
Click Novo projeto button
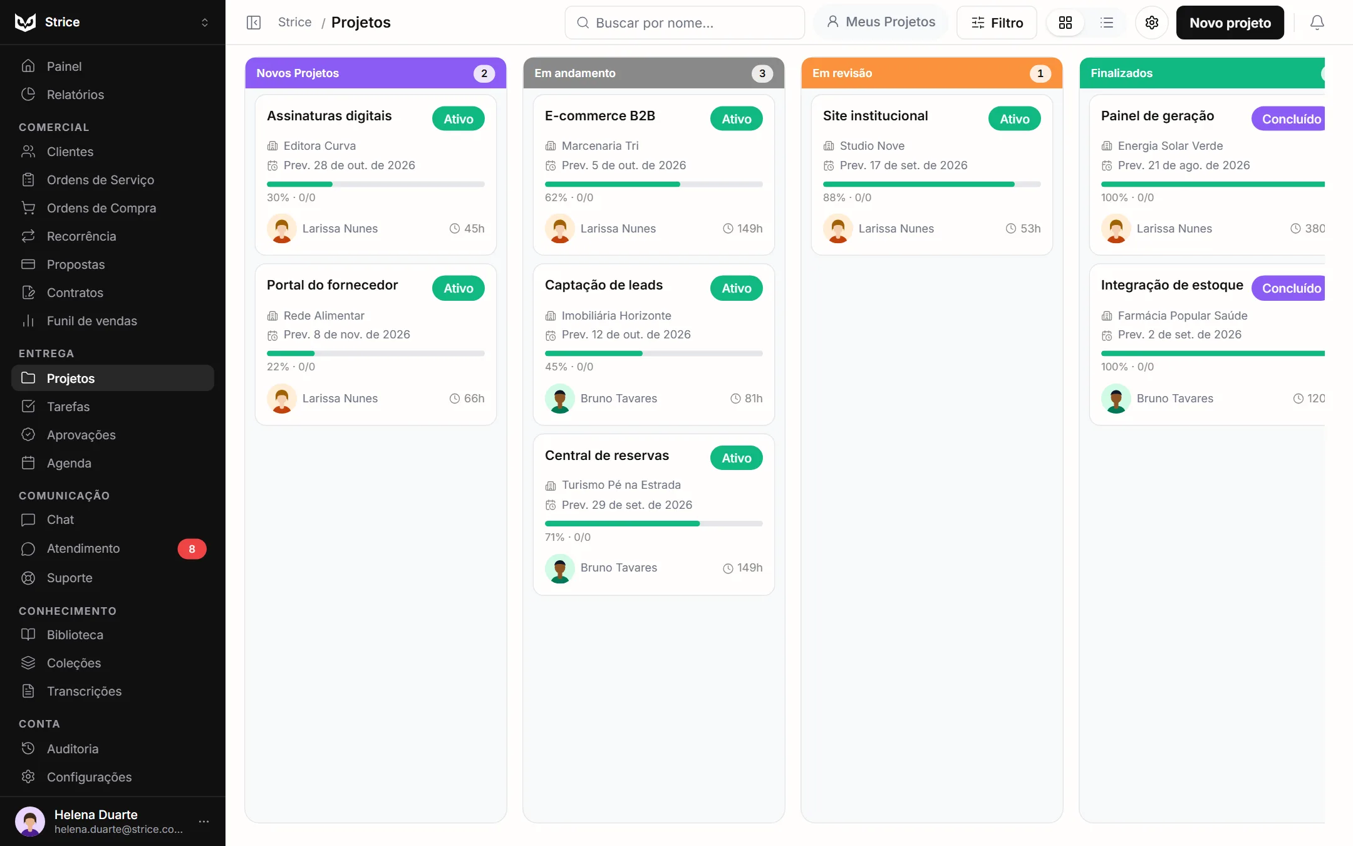pyautogui.click(x=1230, y=23)
